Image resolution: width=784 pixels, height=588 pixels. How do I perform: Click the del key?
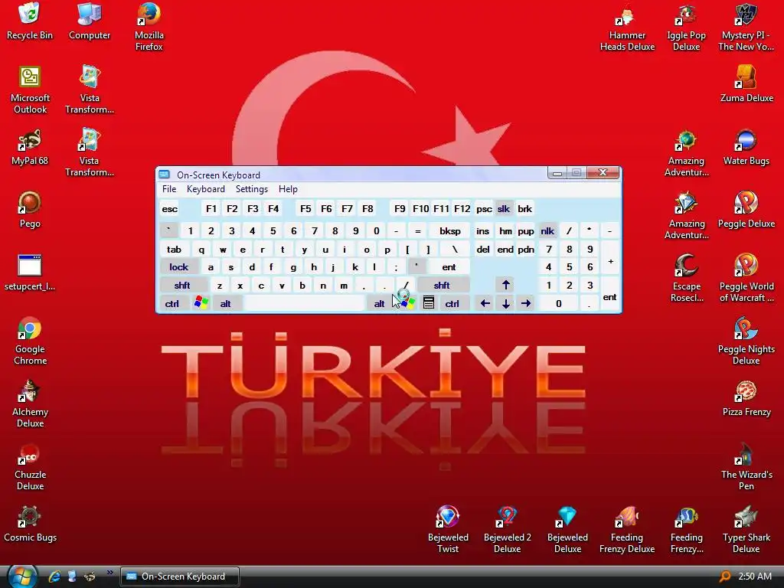[483, 249]
